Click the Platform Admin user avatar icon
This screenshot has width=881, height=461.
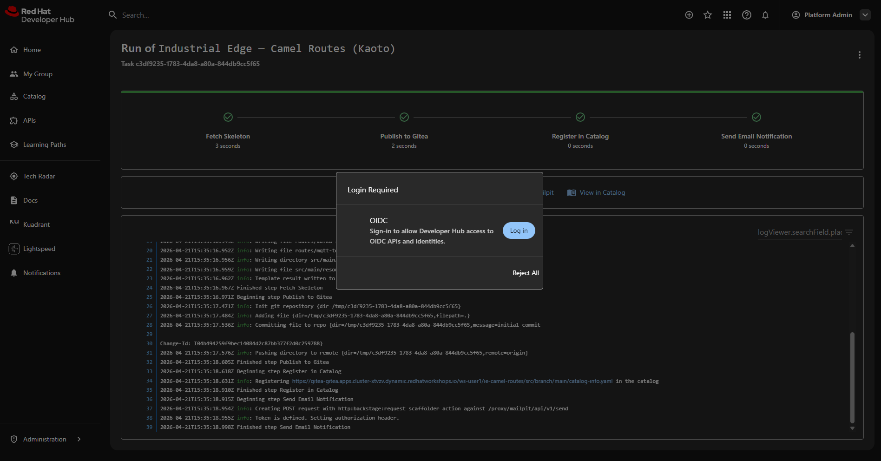click(x=796, y=15)
